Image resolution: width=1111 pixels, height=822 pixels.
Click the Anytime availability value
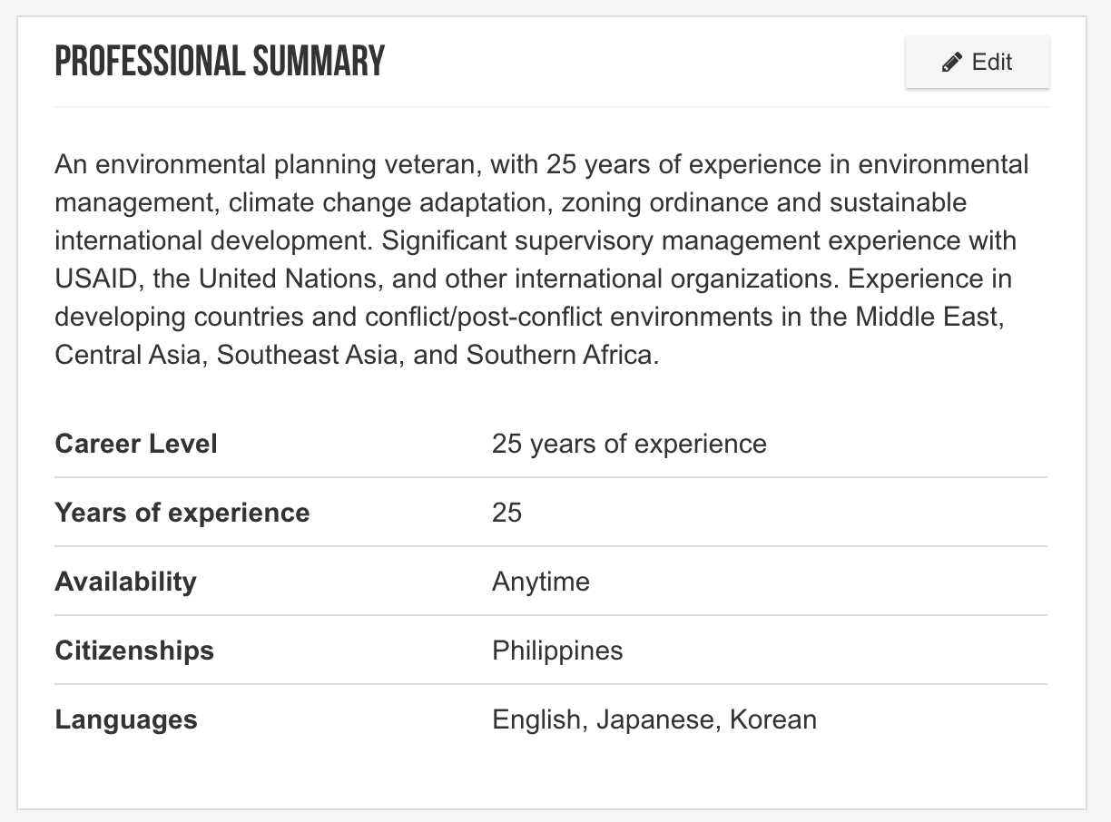point(541,582)
